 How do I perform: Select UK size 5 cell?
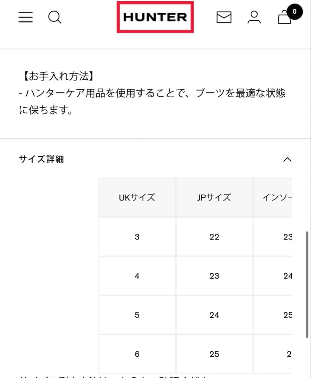point(137,315)
